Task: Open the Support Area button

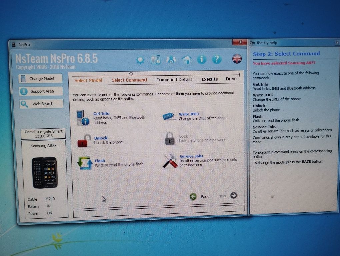Action: click(x=41, y=91)
